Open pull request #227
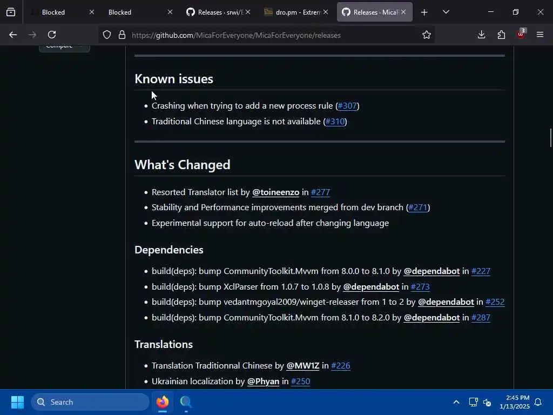Screen dimensions: 553x415 pos(481,271)
